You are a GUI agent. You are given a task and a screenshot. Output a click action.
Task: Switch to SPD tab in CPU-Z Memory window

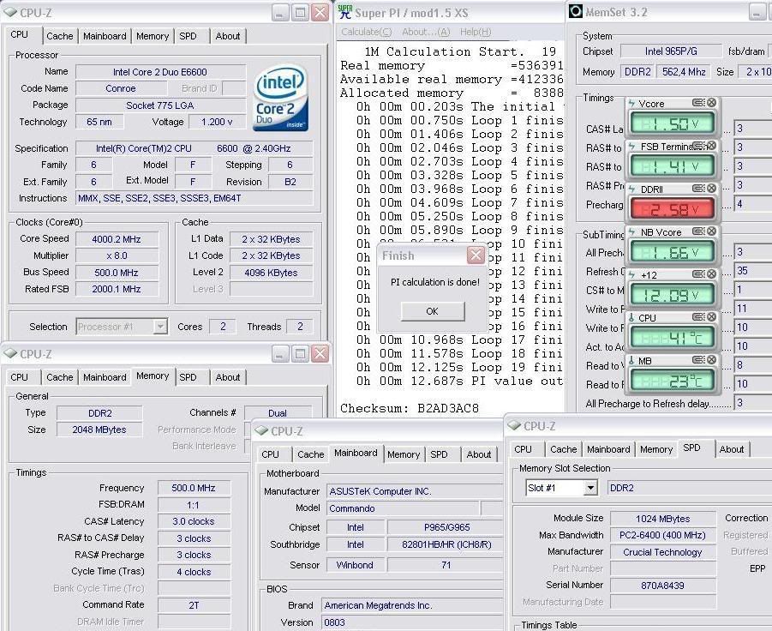pyautogui.click(x=188, y=377)
